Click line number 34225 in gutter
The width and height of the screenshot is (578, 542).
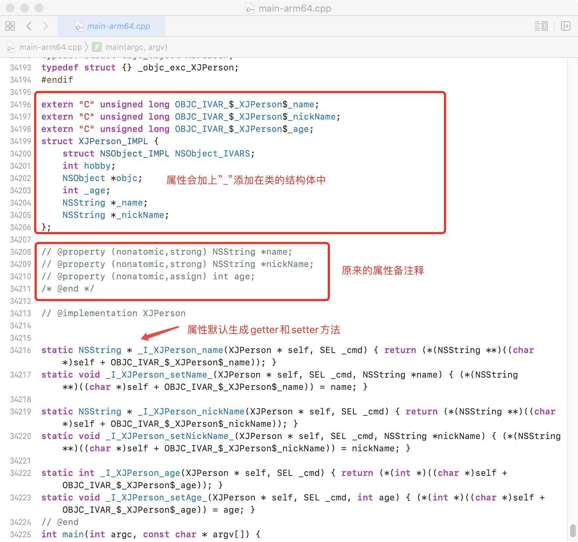[x=21, y=535]
